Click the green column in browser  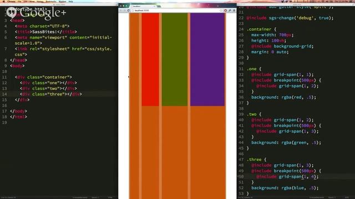point(175,59)
